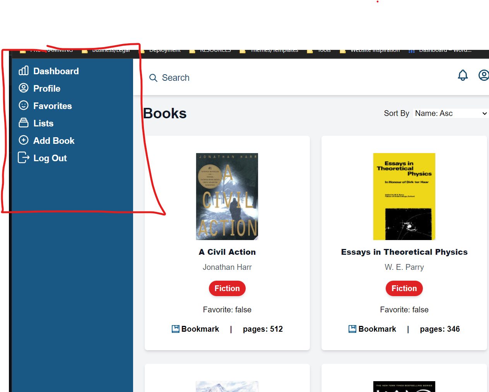Toggle Bookmark on Essays in Theoretical Physics
Image resolution: width=489 pixels, height=392 pixels.
point(372,329)
